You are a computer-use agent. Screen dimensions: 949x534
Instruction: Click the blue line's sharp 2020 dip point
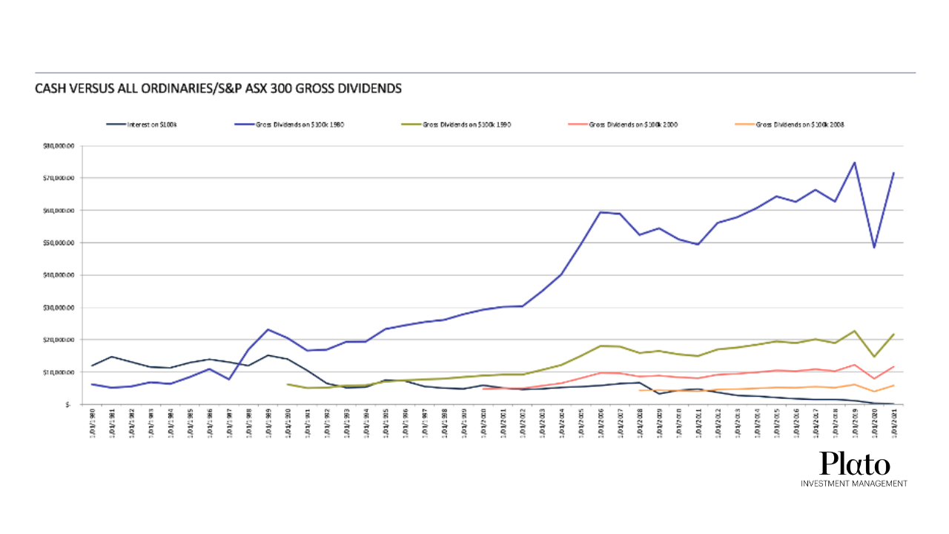(x=874, y=247)
